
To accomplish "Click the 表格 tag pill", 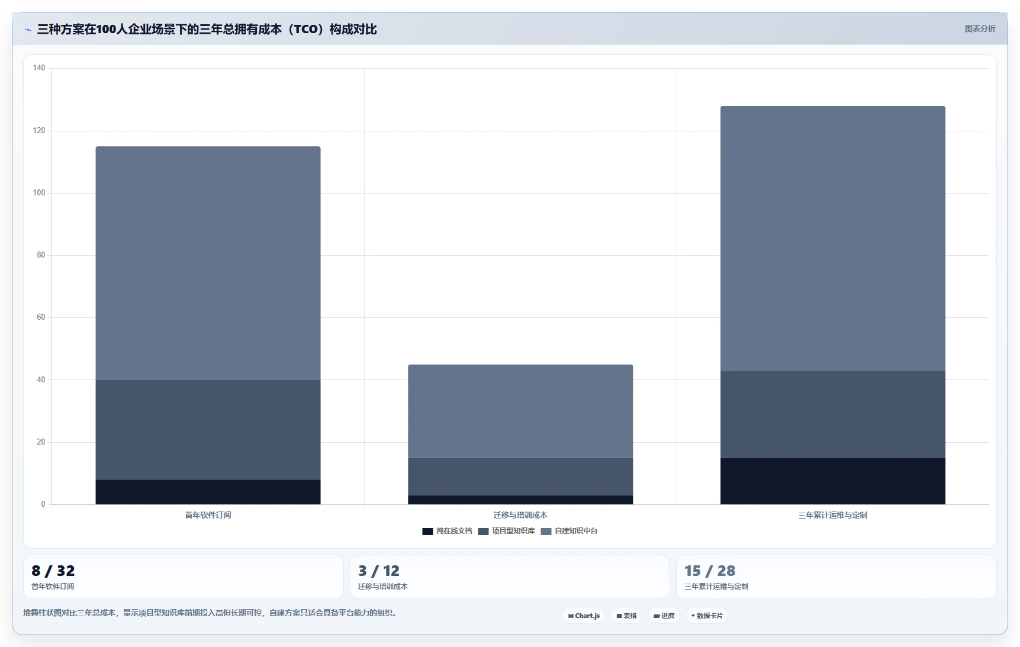I will pos(626,616).
